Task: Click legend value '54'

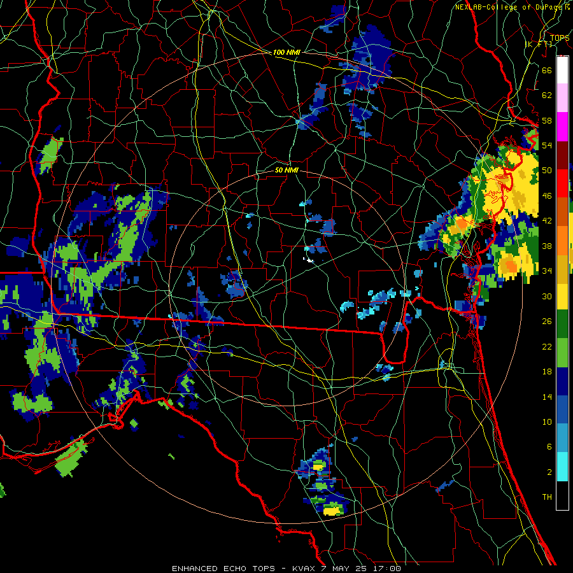Action: point(547,145)
